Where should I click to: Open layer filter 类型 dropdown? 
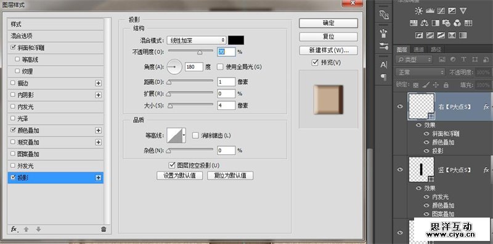[x=414, y=59]
